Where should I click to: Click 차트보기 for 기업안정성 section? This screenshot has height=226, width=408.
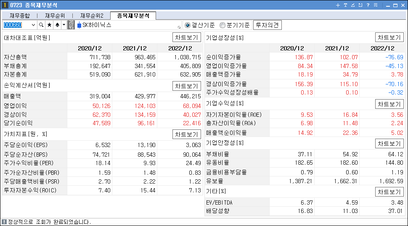389,144
